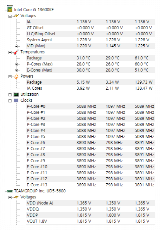
Task: Click the thermometer icon beside Temperatures
Action: pos(16,52)
